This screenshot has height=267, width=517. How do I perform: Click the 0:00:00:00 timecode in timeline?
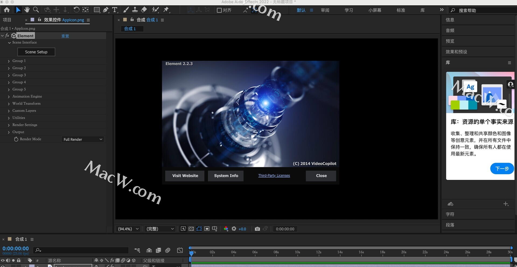click(x=16, y=248)
